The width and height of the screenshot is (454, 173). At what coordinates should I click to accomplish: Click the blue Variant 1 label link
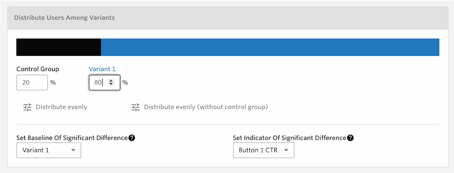pos(102,69)
